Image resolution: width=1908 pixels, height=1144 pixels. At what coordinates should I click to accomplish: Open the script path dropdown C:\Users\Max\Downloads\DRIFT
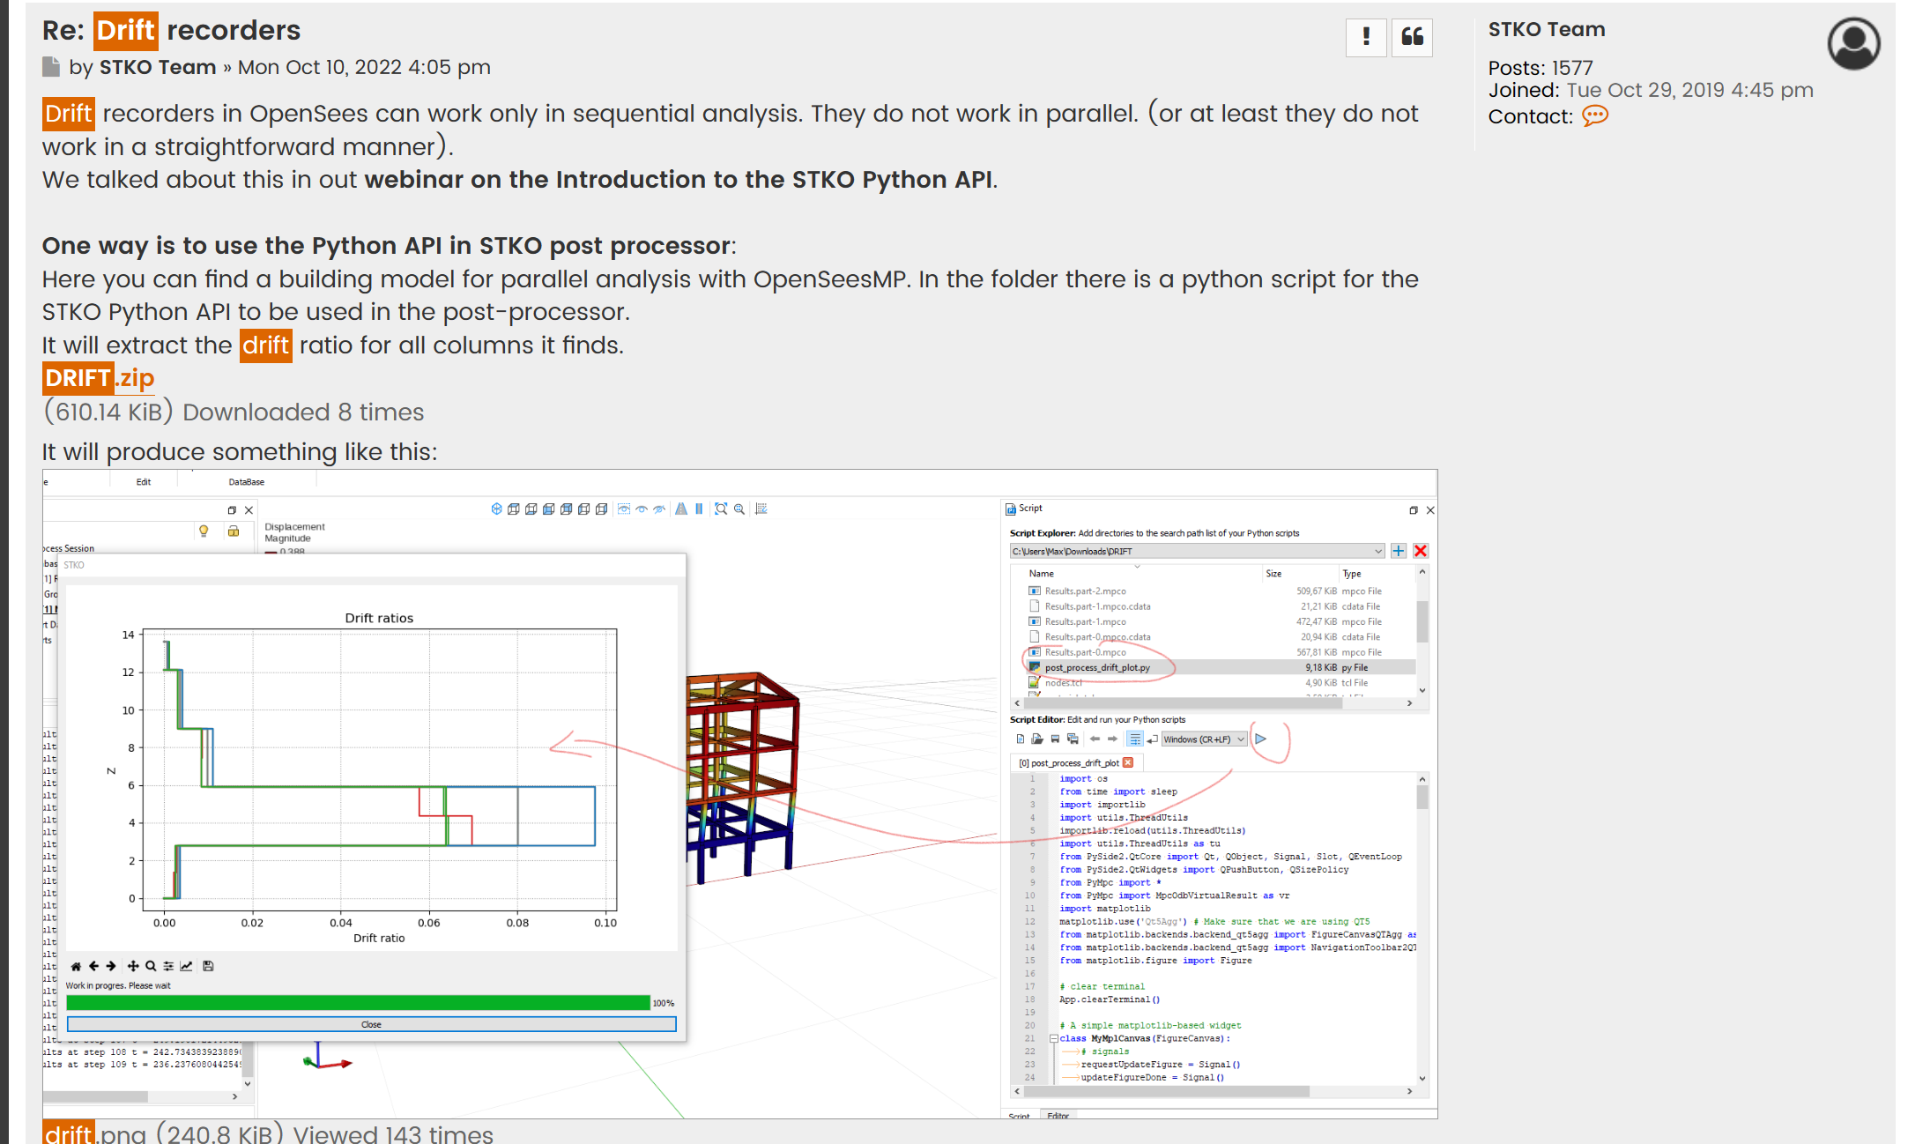(1197, 552)
